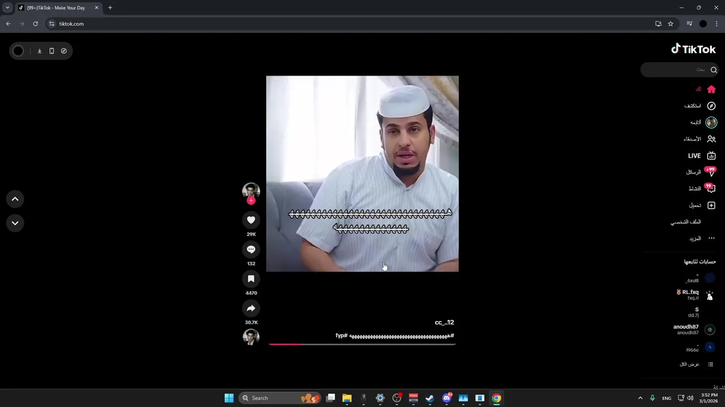Like the video with the heart icon
725x407 pixels.
[x=251, y=220]
